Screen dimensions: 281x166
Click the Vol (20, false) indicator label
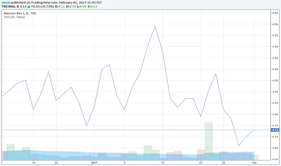pyautogui.click(x=14, y=17)
